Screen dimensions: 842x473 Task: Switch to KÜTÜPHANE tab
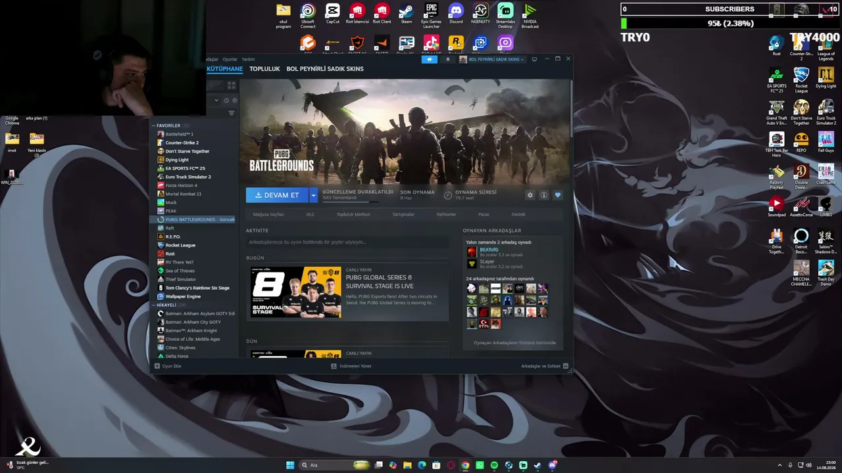(224, 68)
